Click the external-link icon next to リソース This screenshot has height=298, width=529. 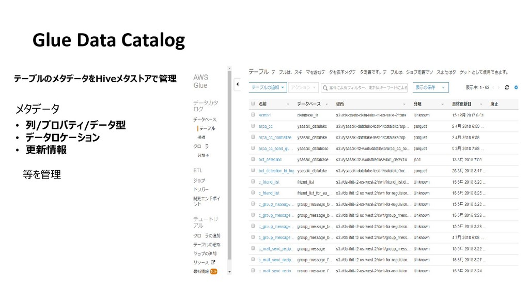(213, 262)
